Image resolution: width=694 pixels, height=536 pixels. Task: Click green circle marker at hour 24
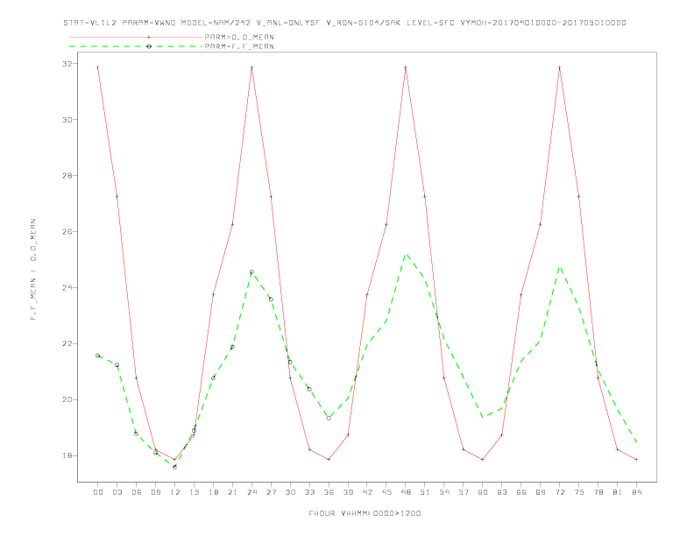tap(251, 272)
